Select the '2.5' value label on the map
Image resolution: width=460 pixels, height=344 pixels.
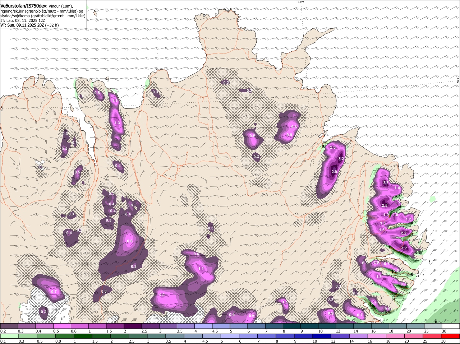tap(385, 205)
